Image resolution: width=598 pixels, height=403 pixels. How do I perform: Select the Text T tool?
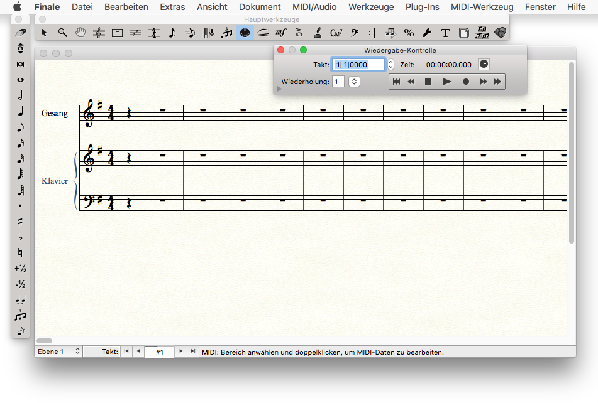point(445,33)
